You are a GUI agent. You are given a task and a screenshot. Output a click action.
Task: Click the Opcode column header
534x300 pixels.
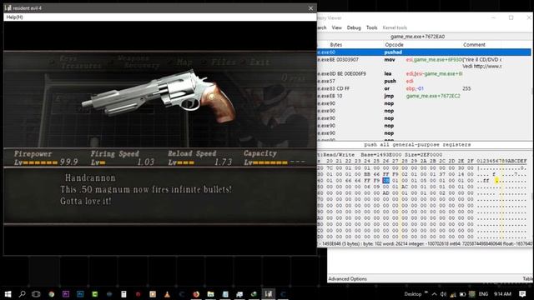tap(394, 44)
